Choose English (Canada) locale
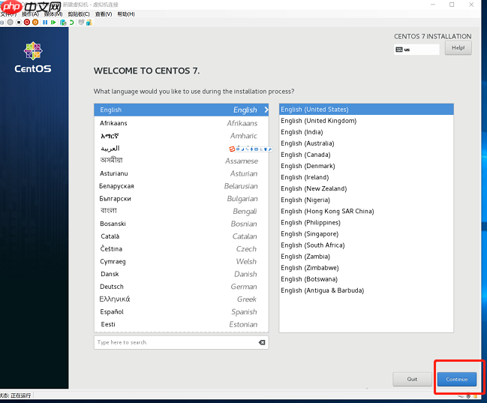The image size is (487, 403). tap(366, 155)
